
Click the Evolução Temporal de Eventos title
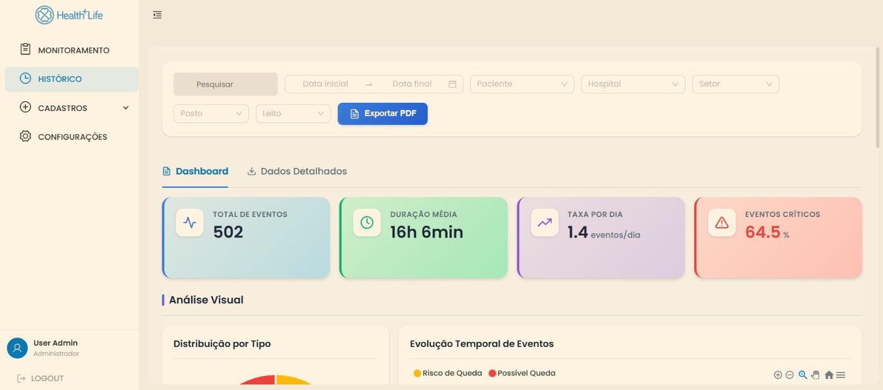coord(482,344)
